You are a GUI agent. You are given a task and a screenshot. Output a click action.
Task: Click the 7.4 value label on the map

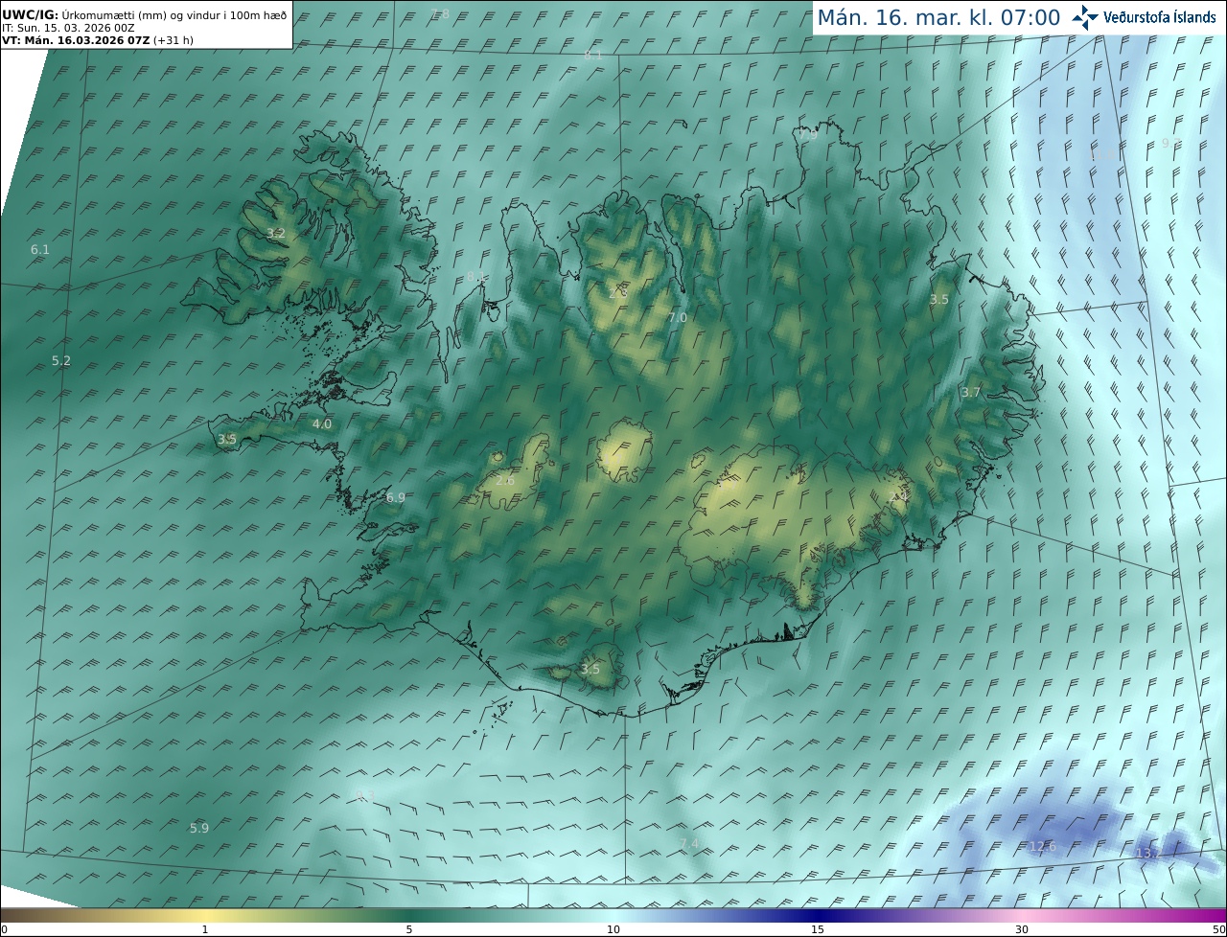pos(689,843)
